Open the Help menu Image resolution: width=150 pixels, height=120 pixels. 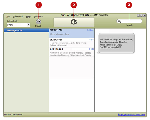(x=28, y=17)
